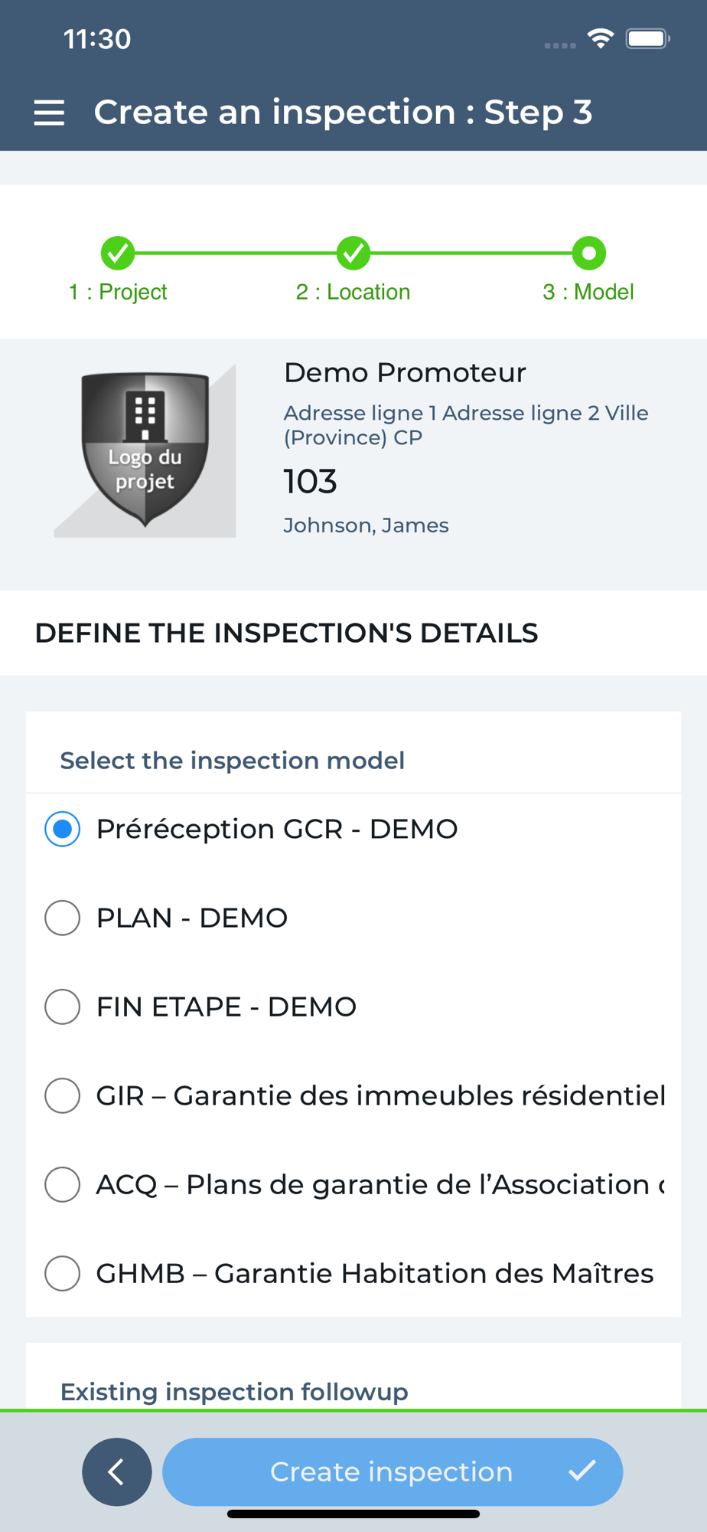Tap the Wi-Fi status icon

[x=601, y=38]
